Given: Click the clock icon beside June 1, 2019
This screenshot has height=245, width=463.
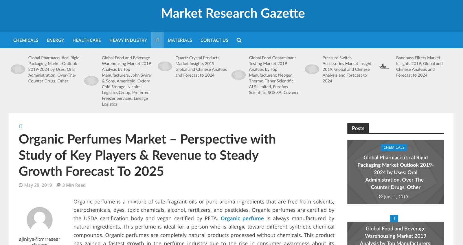Looking at the screenshot, I should tap(381, 197).
